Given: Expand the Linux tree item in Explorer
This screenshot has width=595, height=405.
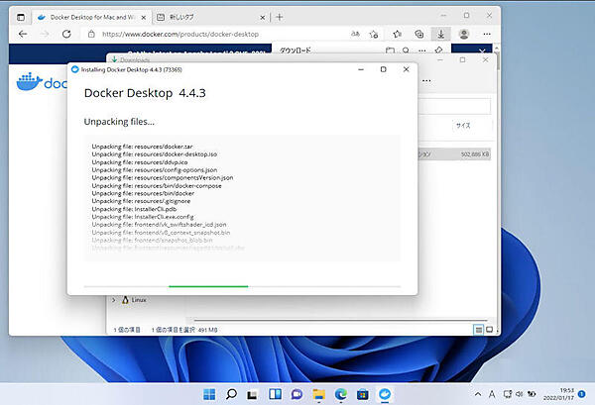Looking at the screenshot, I should point(114,300).
